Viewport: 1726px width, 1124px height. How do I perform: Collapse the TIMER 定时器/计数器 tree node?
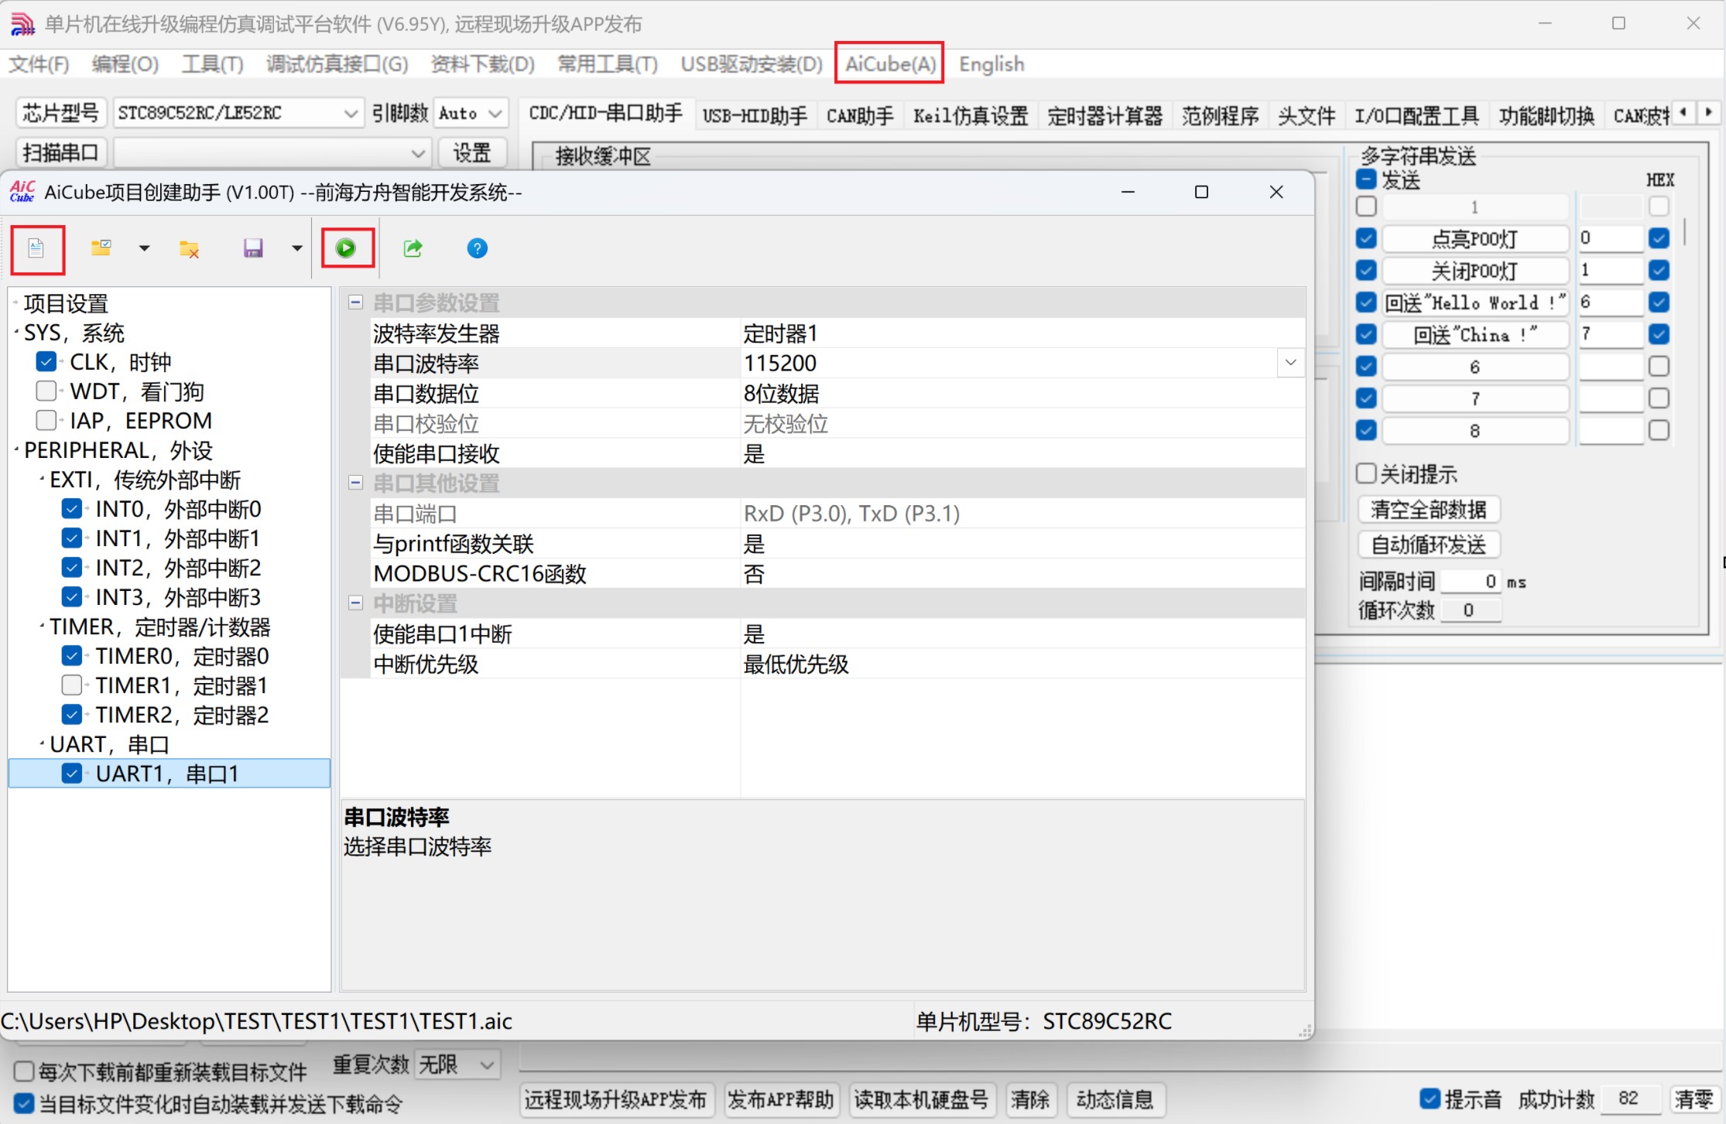(x=42, y=627)
